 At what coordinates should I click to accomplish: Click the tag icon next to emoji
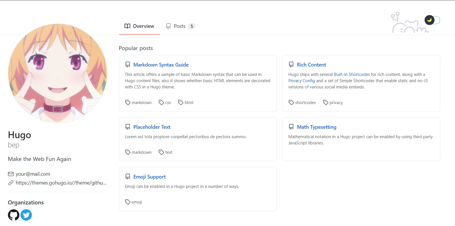click(x=128, y=202)
